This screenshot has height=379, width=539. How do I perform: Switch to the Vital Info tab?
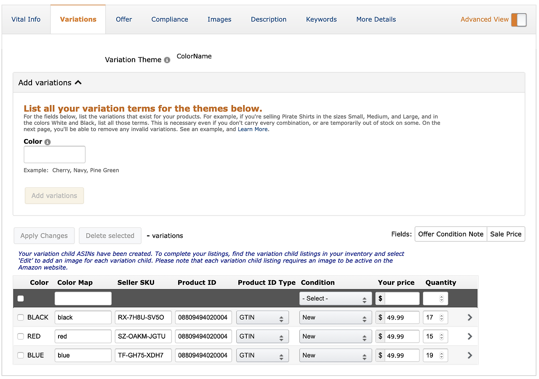coord(26,19)
